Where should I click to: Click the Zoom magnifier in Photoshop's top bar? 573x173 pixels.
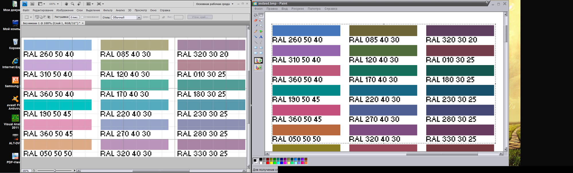tap(72, 4)
